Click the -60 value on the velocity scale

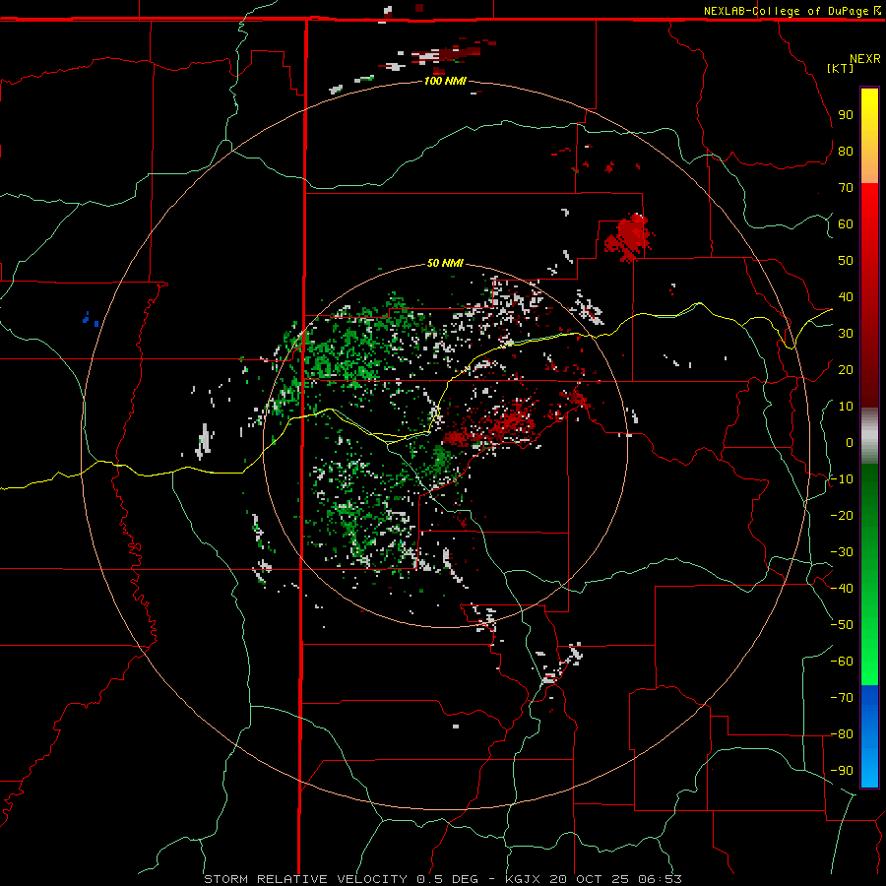842,662
